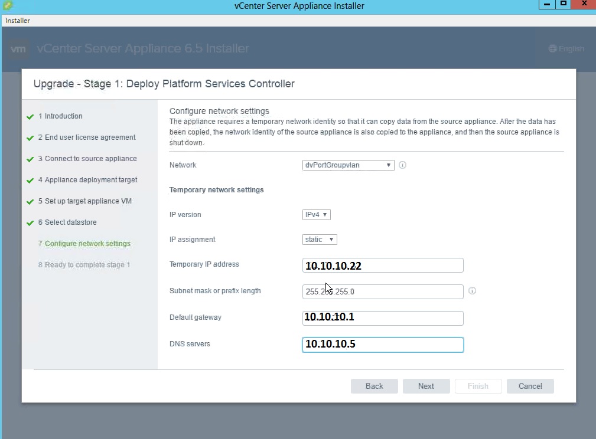
Task: Open the IP assignment static dropdown
Action: click(320, 240)
